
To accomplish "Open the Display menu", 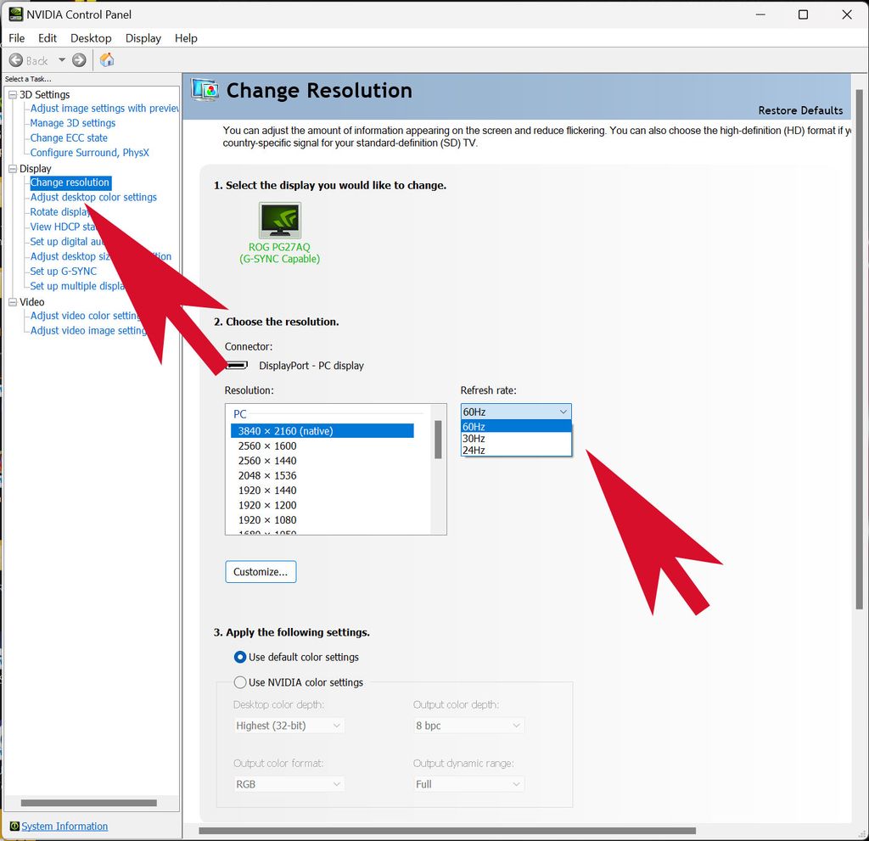I will 143,38.
